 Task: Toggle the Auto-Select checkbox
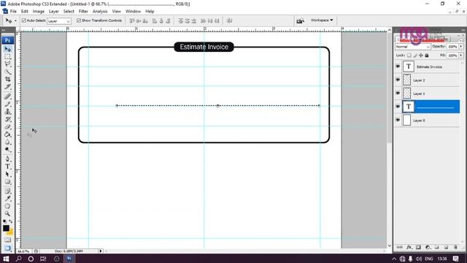pyautogui.click(x=24, y=20)
